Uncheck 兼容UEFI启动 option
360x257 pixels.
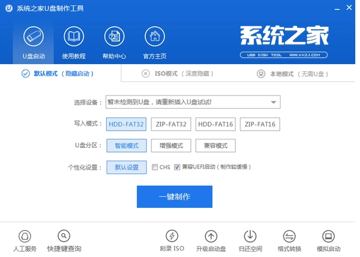pos(177,167)
